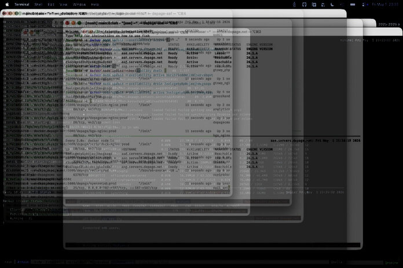Open the Shell menu
Viewport: 403px width, 268px height.
[x=38, y=5]
